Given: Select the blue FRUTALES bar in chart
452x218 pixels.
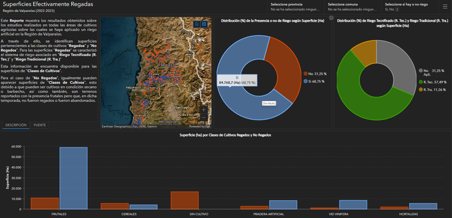Looking at the screenshot, I should point(73,178).
